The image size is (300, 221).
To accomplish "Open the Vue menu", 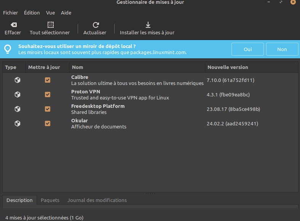I will click(50, 13).
